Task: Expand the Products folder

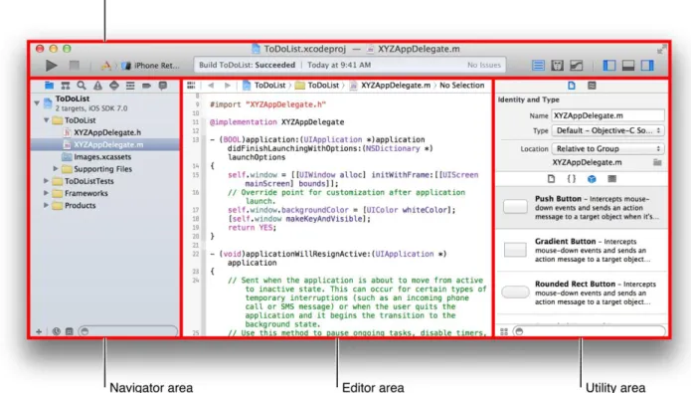Action: click(46, 205)
